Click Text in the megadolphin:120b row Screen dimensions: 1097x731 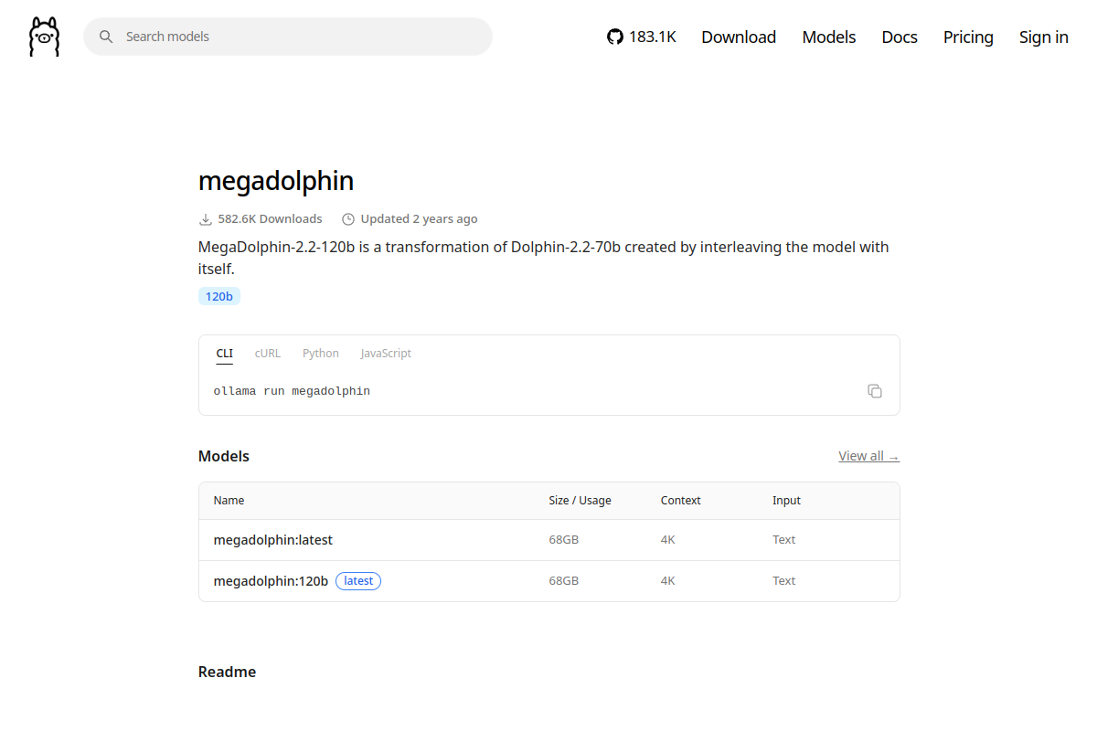[783, 581]
